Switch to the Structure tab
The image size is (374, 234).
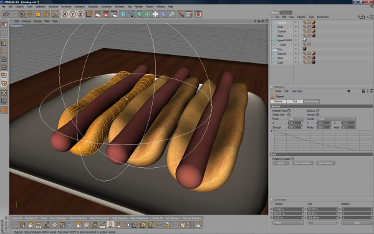[286, 12]
